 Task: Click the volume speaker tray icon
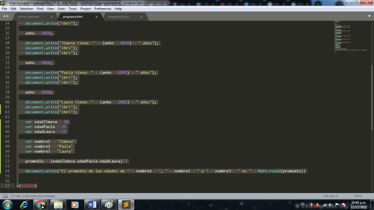pyautogui.click(x=331, y=205)
